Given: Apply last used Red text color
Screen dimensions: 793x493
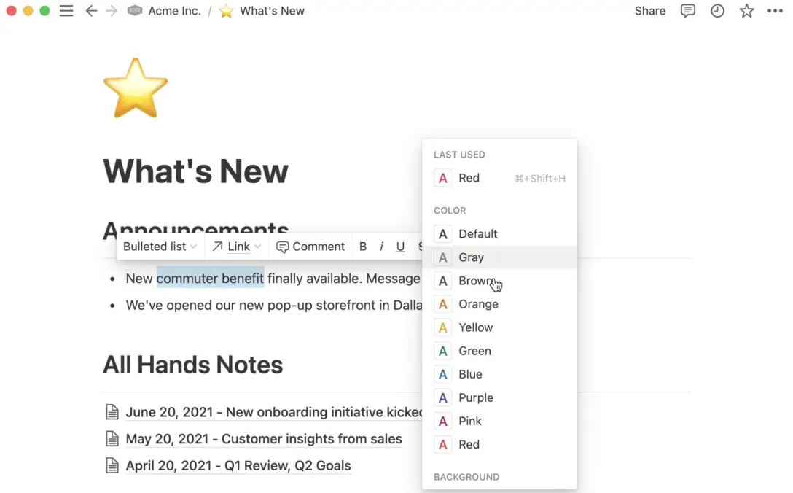Looking at the screenshot, I should click(500, 178).
